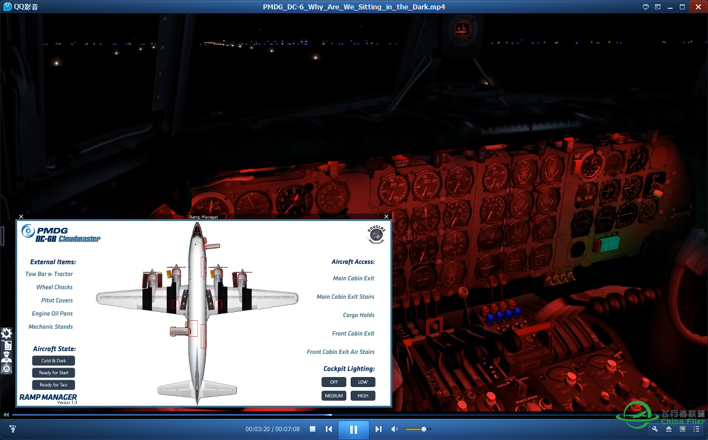Set cockpit lighting to OFF
The height and width of the screenshot is (440, 708).
(x=334, y=382)
